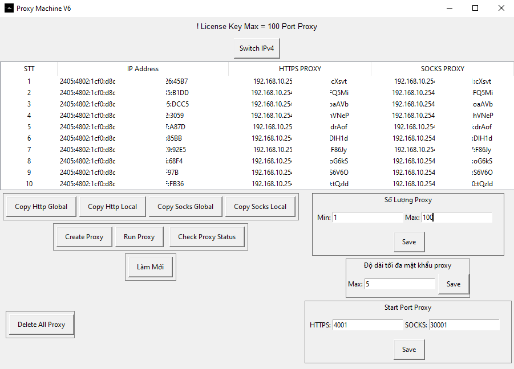
Task: Save the proxy password max length
Action: tap(454, 284)
